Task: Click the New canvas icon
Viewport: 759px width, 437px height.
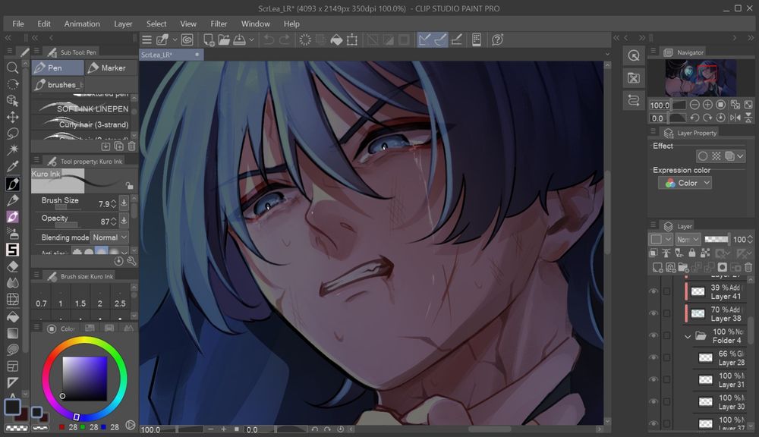Action: pyautogui.click(x=209, y=39)
